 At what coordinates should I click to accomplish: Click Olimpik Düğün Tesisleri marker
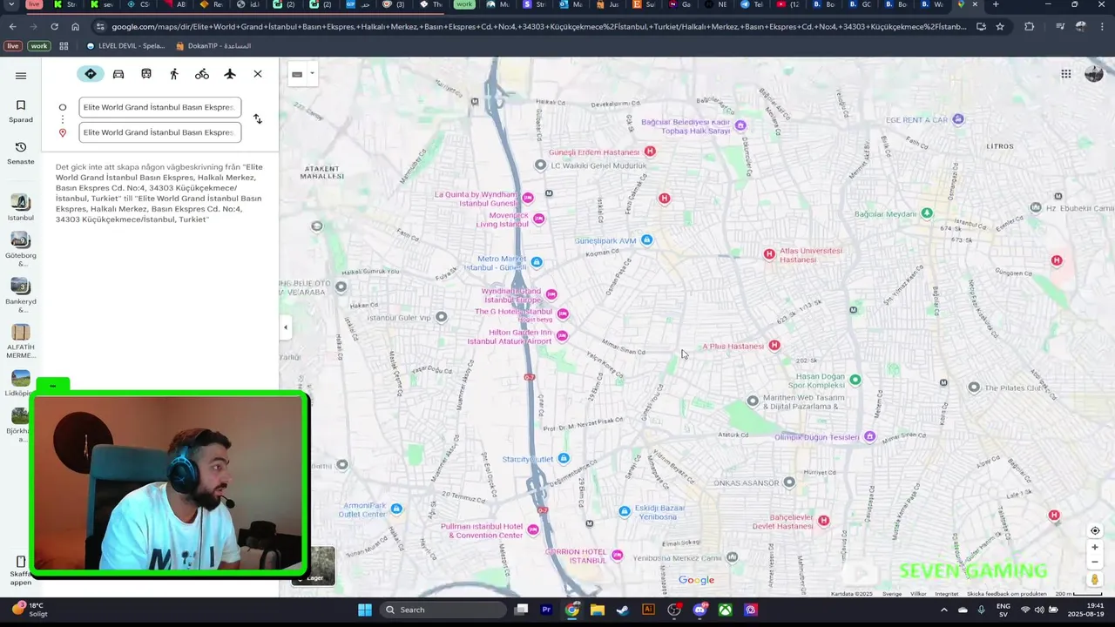tap(869, 436)
